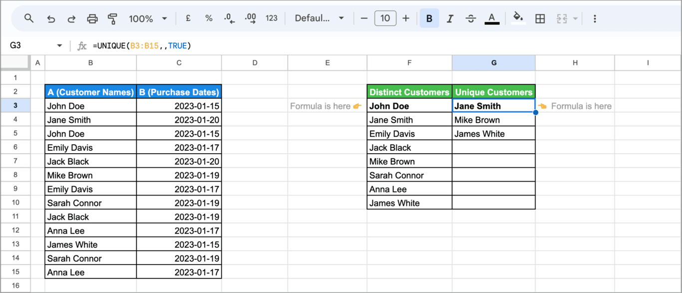Undo the last action
This screenshot has width=682, height=293.
coord(51,19)
